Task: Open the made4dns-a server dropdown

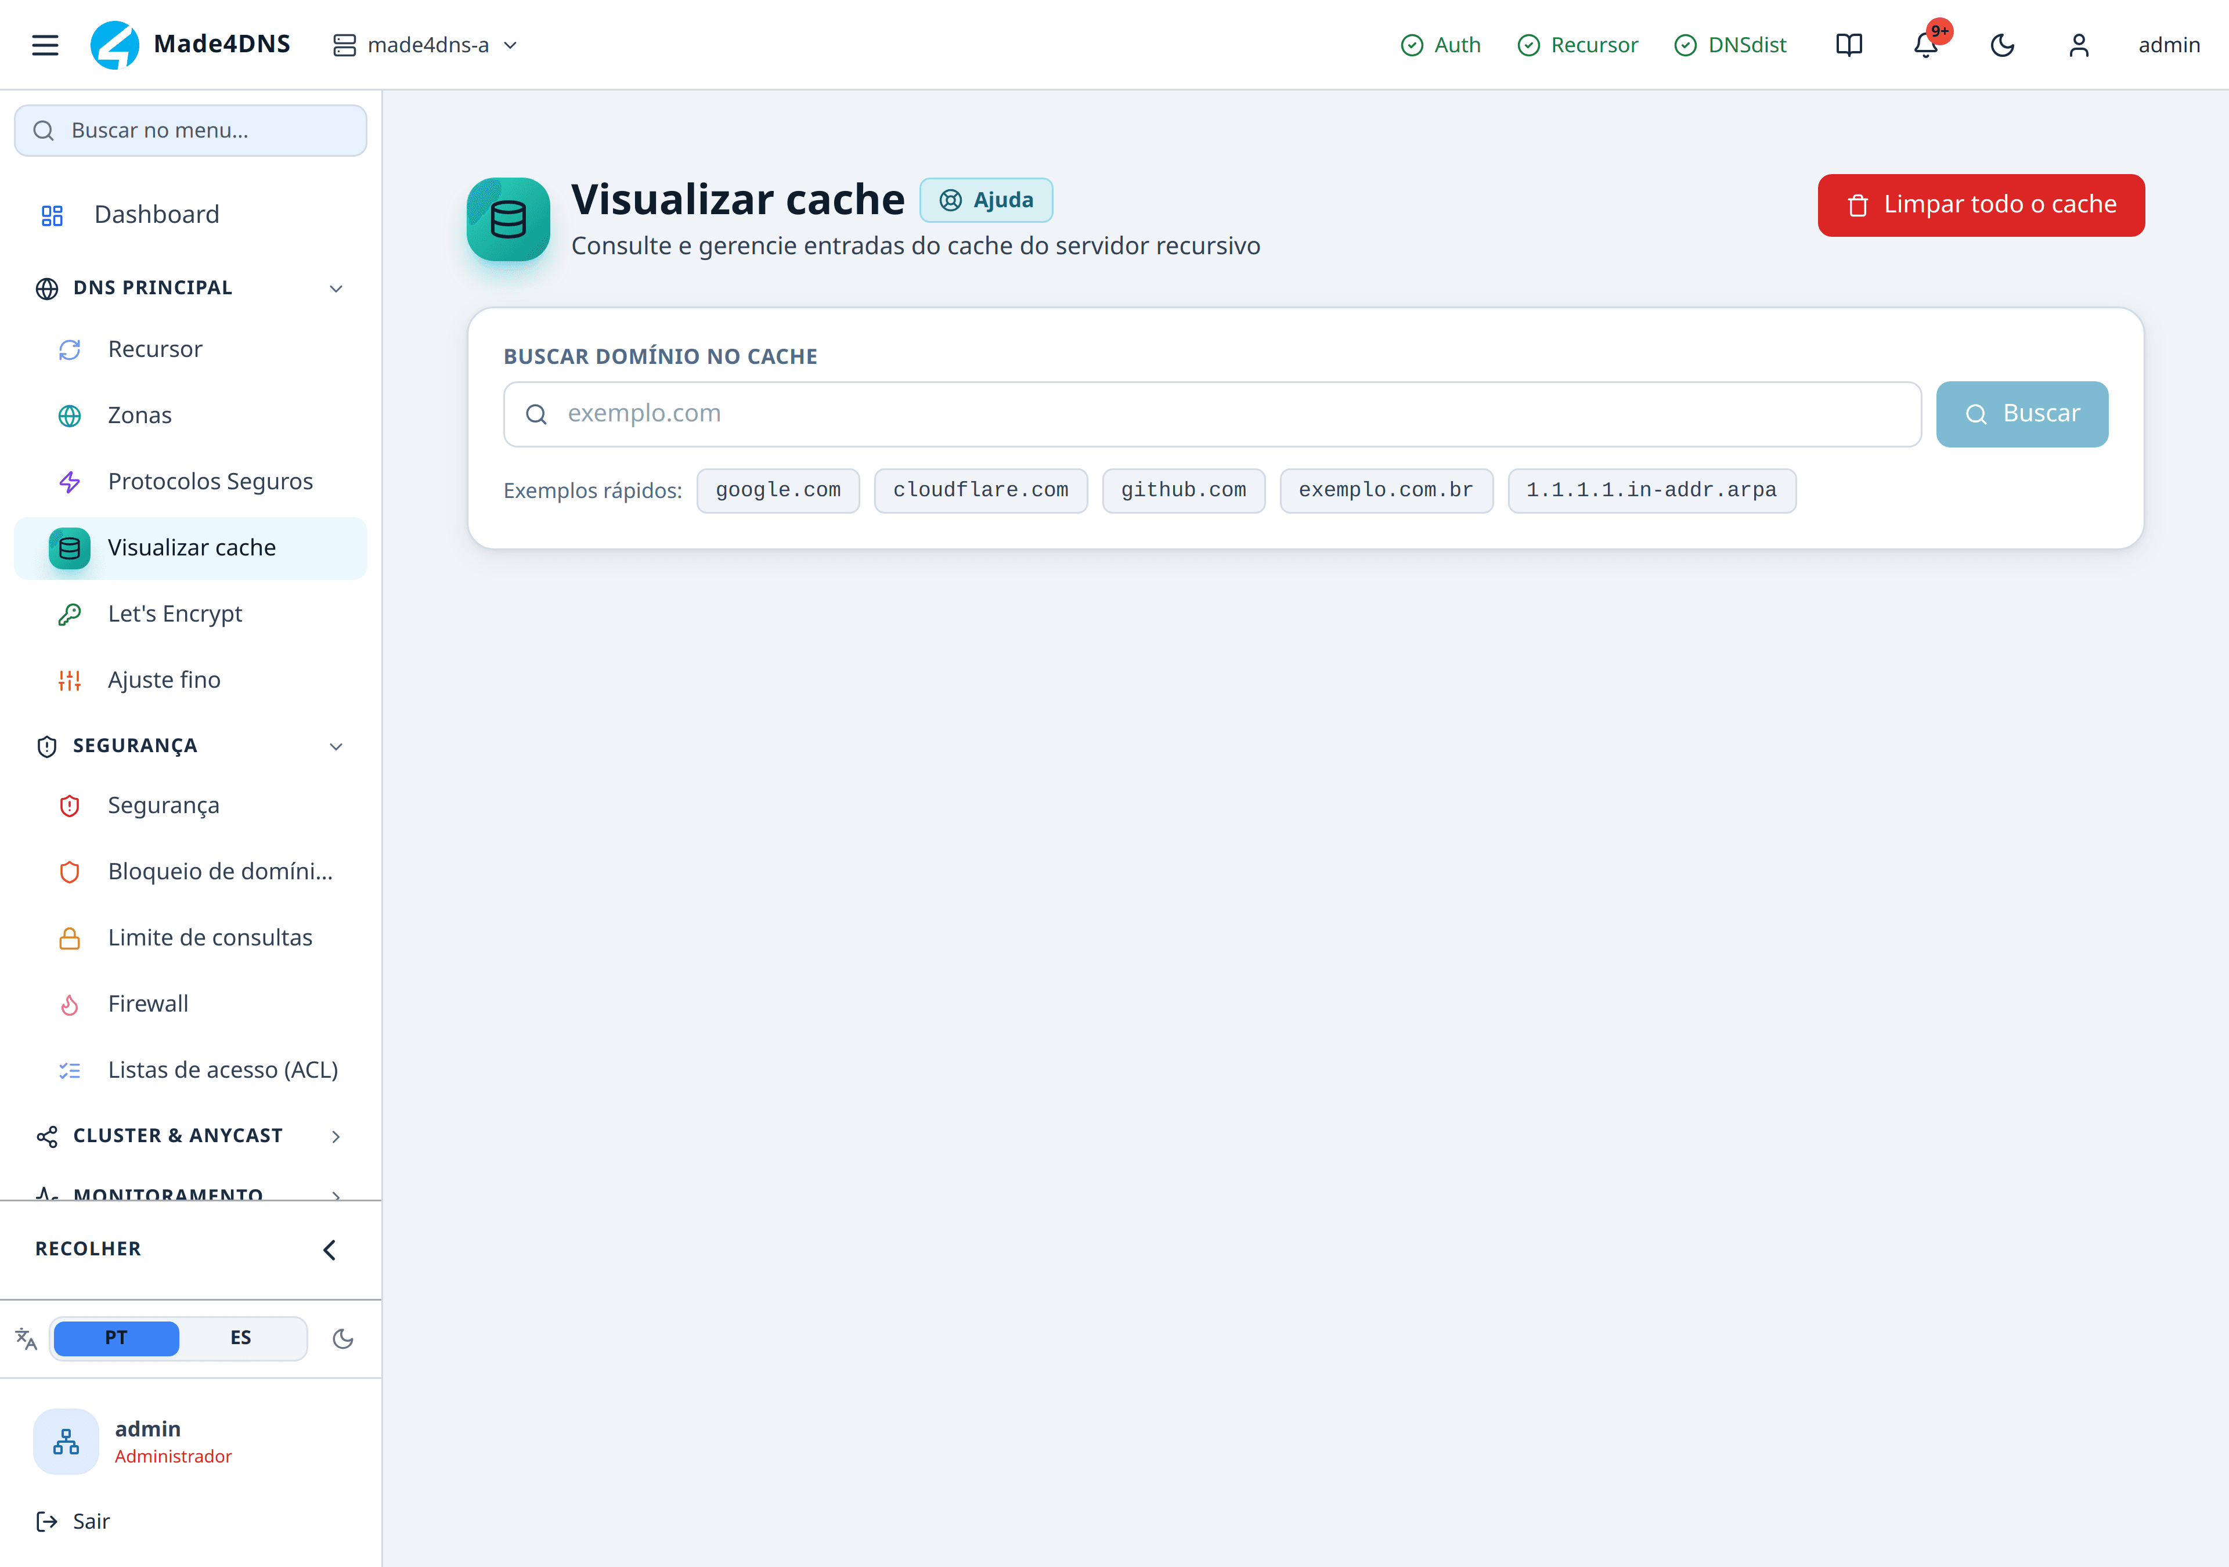Action: coord(425,45)
